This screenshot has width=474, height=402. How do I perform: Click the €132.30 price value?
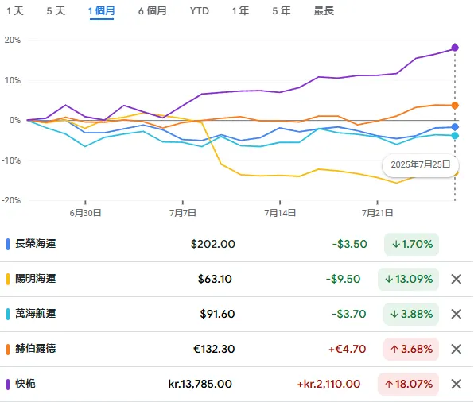click(214, 349)
